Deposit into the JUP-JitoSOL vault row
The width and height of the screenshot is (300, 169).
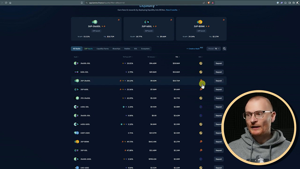[x=219, y=81]
